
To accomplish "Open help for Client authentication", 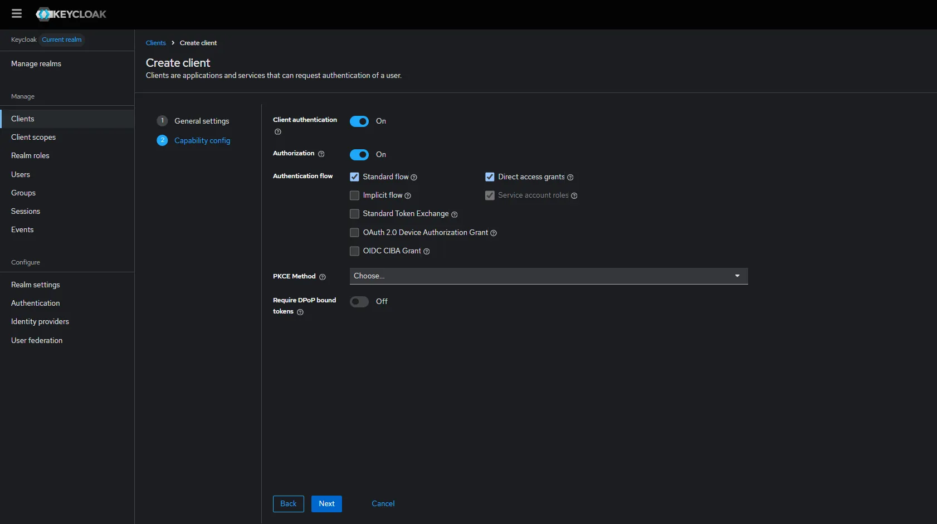I will pos(277,132).
